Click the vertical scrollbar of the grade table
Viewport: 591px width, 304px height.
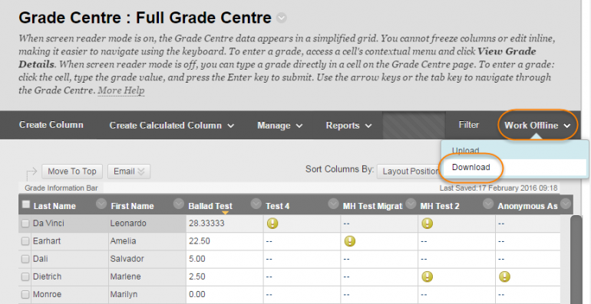tap(576, 260)
